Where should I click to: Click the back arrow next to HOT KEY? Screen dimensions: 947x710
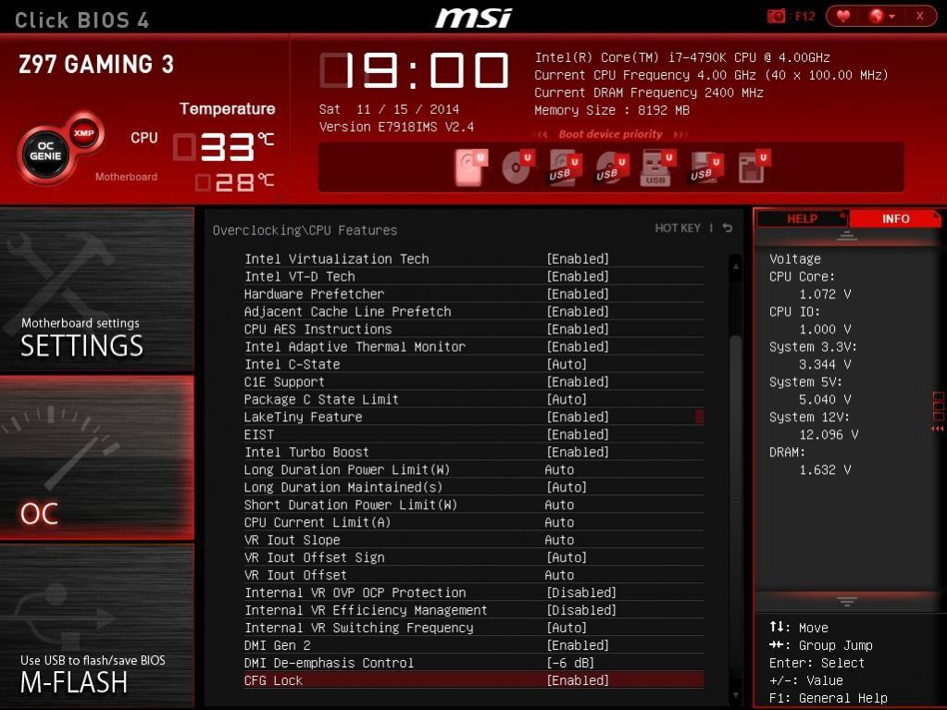[728, 228]
